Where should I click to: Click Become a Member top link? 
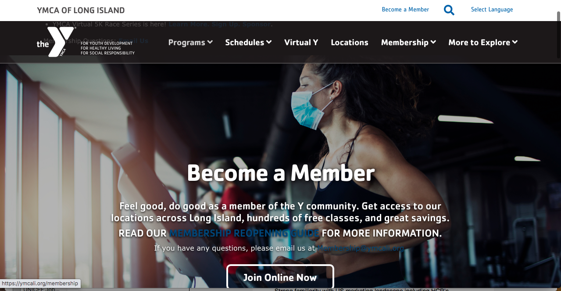pyautogui.click(x=405, y=9)
